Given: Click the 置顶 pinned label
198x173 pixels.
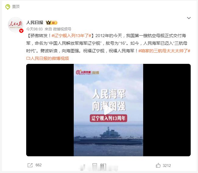Looking at the screenshot, I should pos(16,7).
